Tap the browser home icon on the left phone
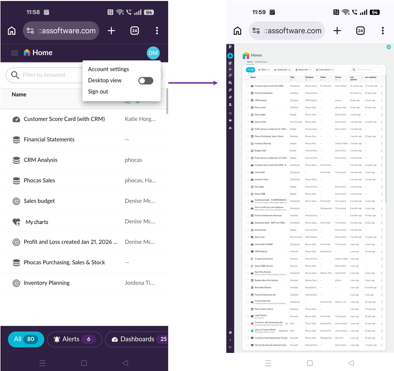 coord(12,31)
